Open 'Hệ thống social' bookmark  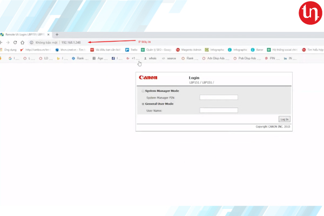(282, 50)
